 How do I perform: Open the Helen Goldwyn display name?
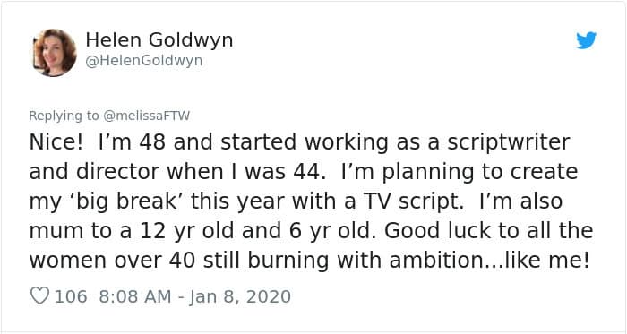click(159, 40)
